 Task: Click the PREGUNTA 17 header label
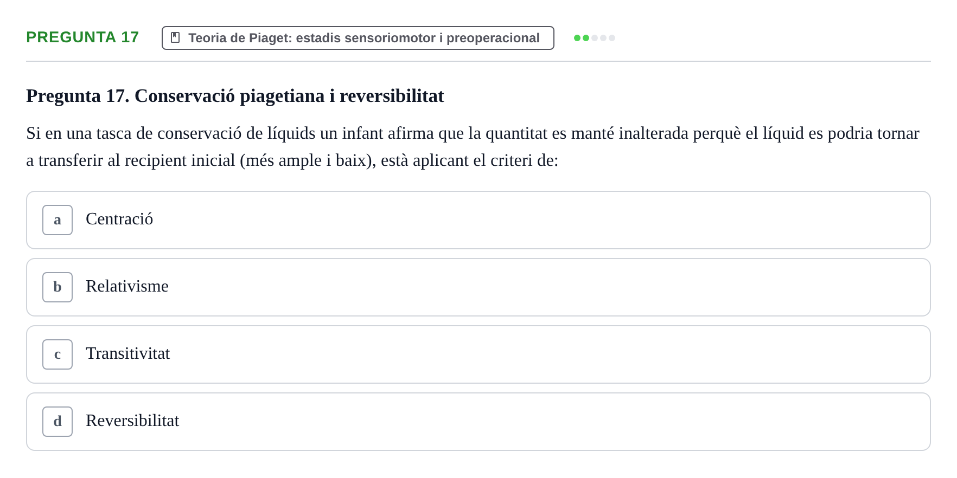[82, 37]
